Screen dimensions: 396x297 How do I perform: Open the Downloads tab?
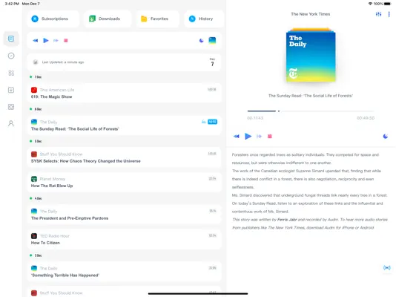tap(108, 19)
